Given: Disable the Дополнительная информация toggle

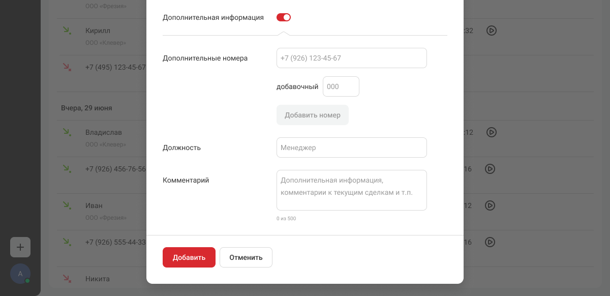Looking at the screenshot, I should click(x=283, y=17).
